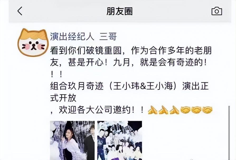The width and height of the screenshot is (236, 160).
Task: Open the camera to post a moment
Action: [x=217, y=11]
